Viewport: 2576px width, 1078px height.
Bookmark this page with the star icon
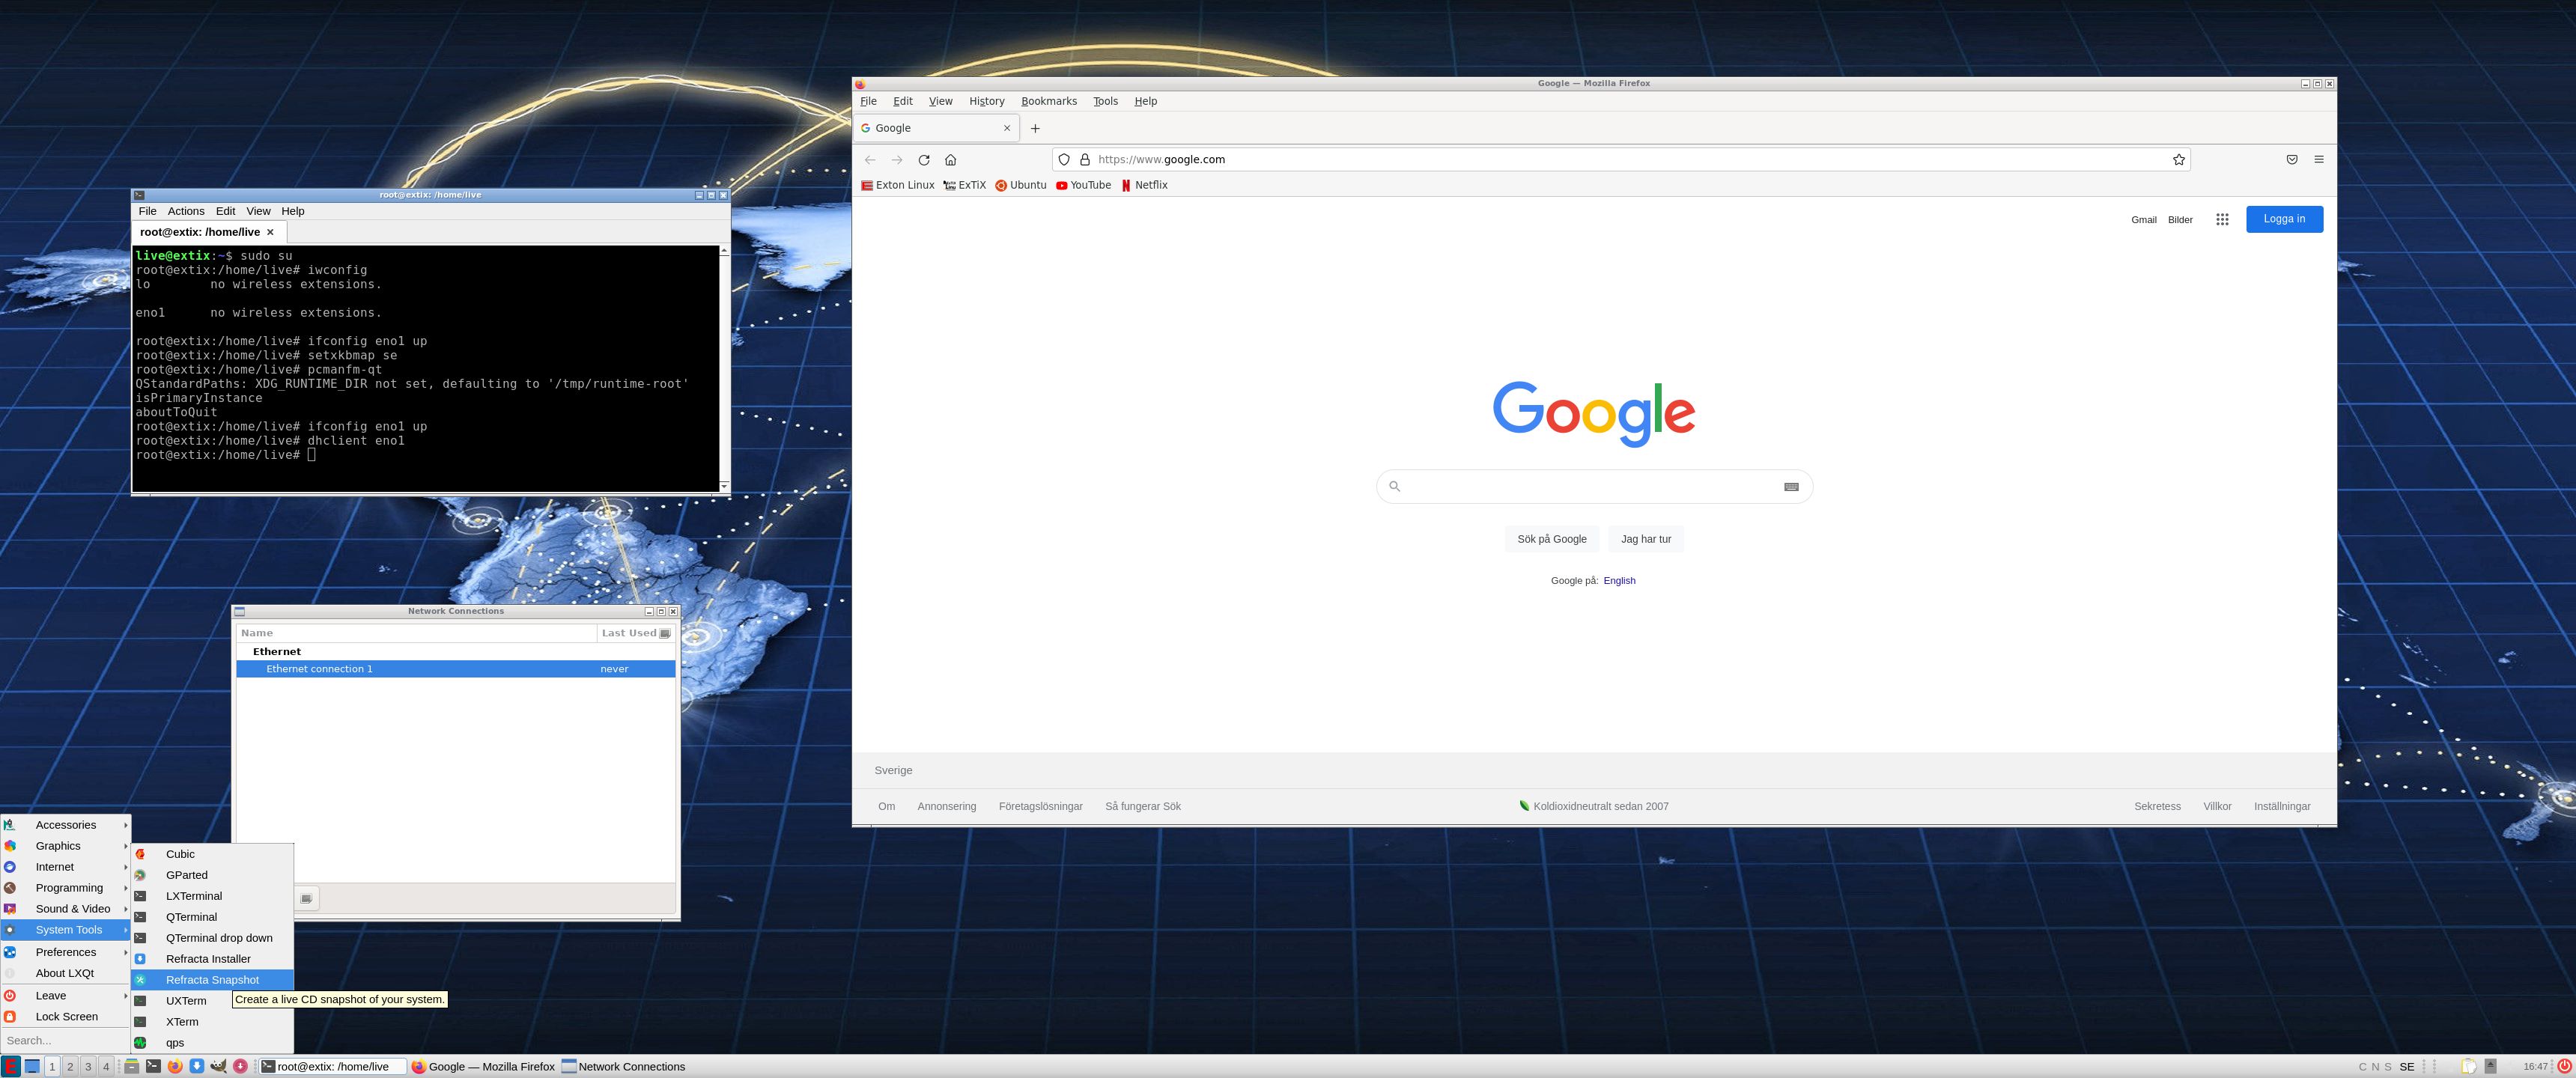point(2178,160)
